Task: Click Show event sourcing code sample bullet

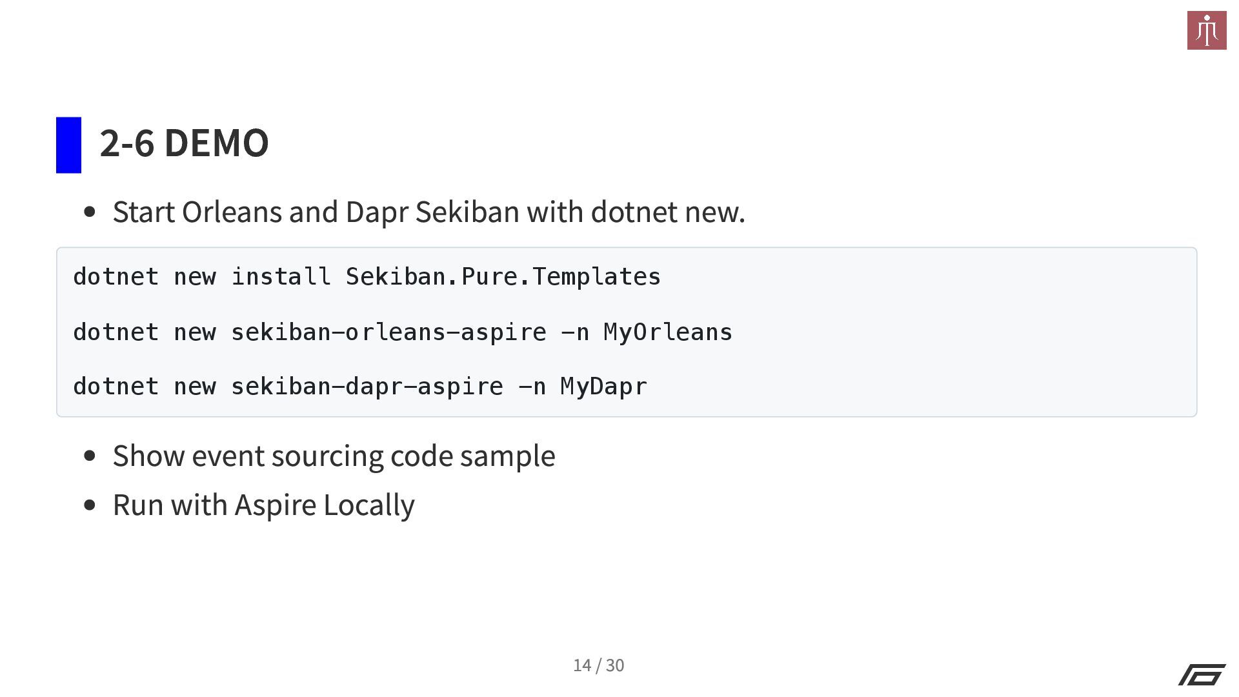Action: click(x=334, y=456)
